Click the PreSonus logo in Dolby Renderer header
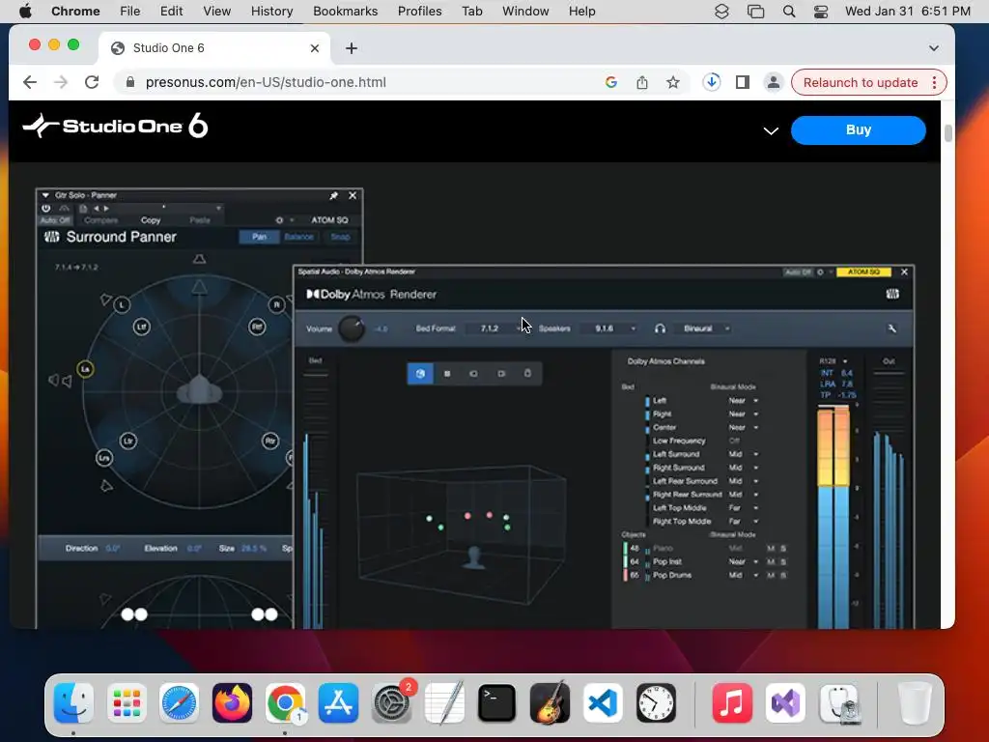The height and width of the screenshot is (742, 989). point(891,294)
